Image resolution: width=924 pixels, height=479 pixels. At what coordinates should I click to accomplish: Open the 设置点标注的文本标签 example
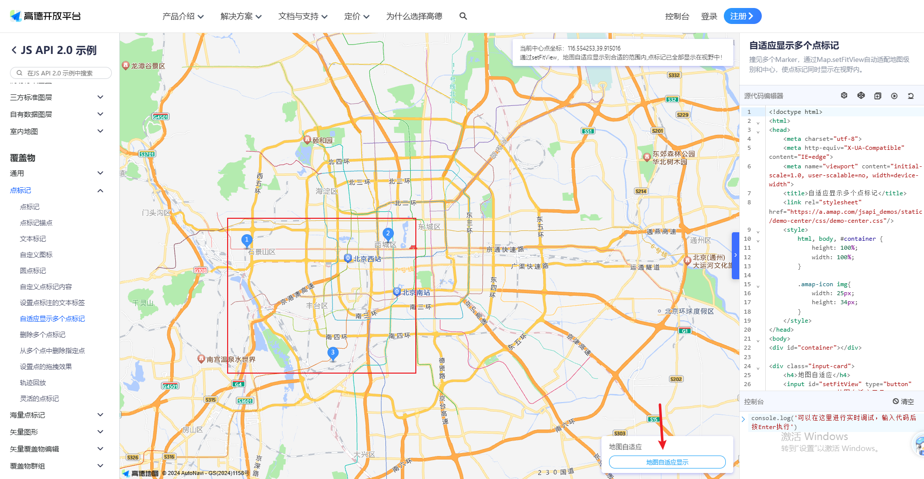pyautogui.click(x=52, y=303)
